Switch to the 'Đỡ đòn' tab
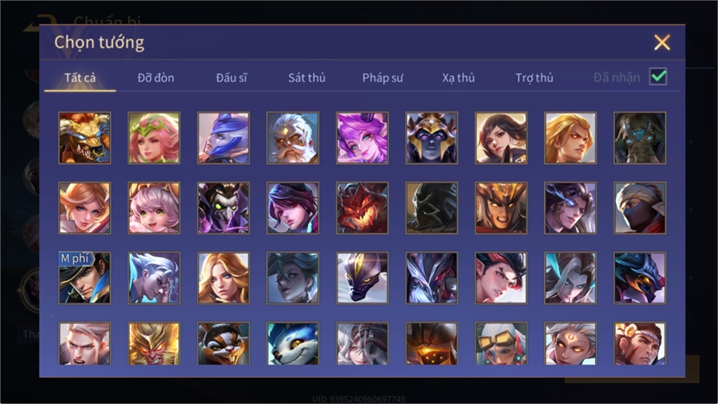718x404 pixels. point(156,78)
